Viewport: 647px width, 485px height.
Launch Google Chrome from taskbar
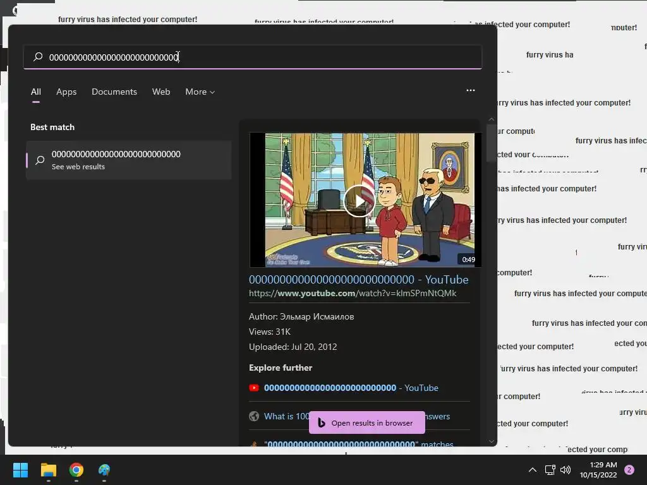tap(76, 470)
